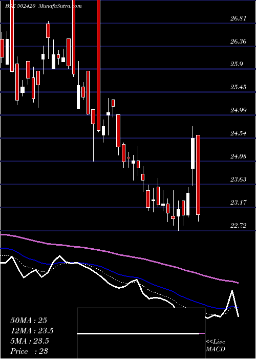Click the 26.81 price axis label
Image resolution: width=256 pixels, height=359 pixels.
click(x=238, y=18)
